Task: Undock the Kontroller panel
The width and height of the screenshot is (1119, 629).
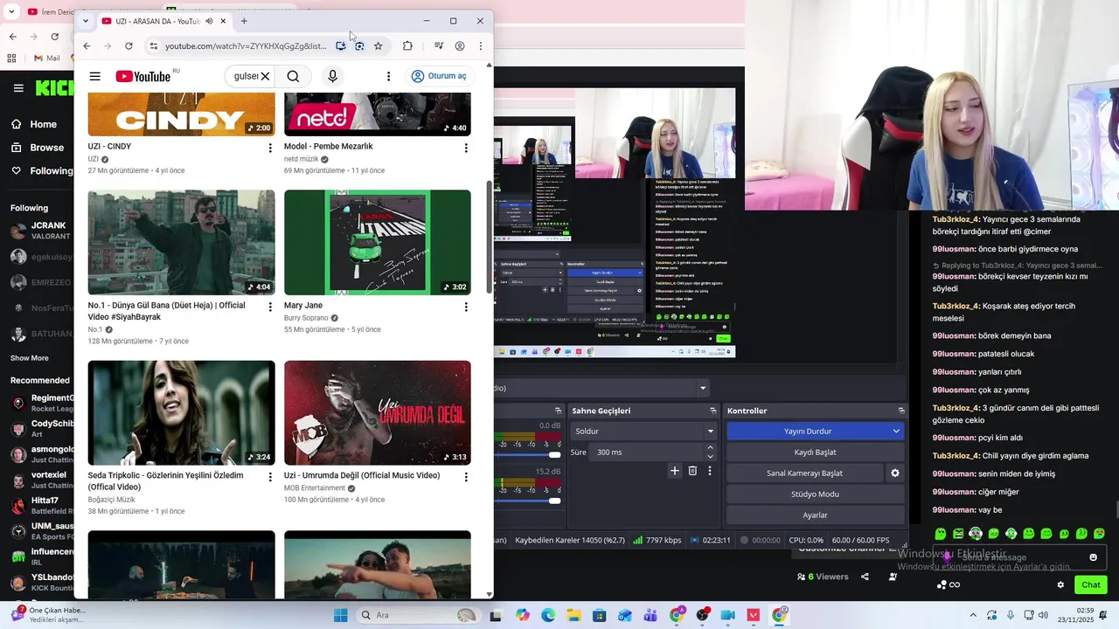Action: (x=901, y=411)
